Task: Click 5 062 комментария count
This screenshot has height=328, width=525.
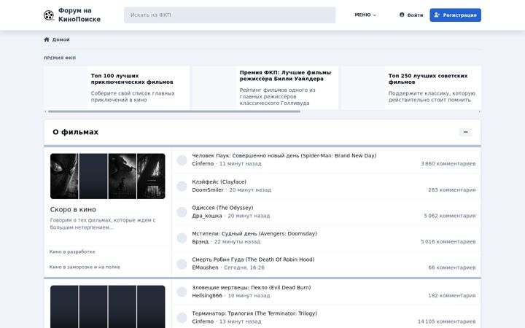Action: (450, 216)
